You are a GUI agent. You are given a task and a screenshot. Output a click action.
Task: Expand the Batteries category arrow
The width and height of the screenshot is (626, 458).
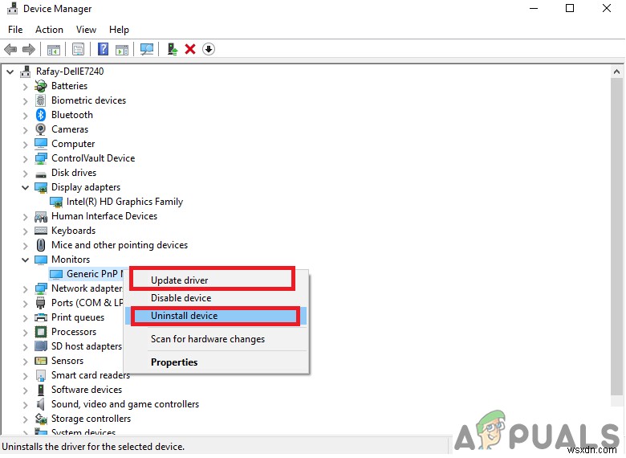pyautogui.click(x=25, y=86)
